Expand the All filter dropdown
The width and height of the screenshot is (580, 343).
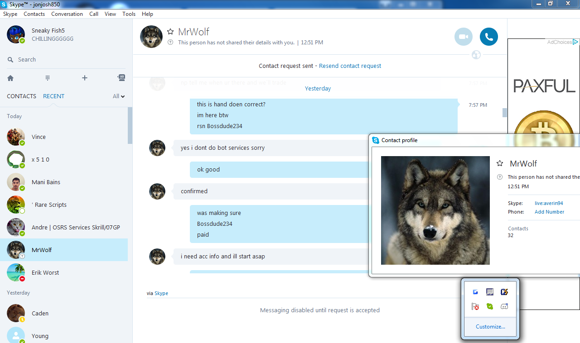coord(119,96)
